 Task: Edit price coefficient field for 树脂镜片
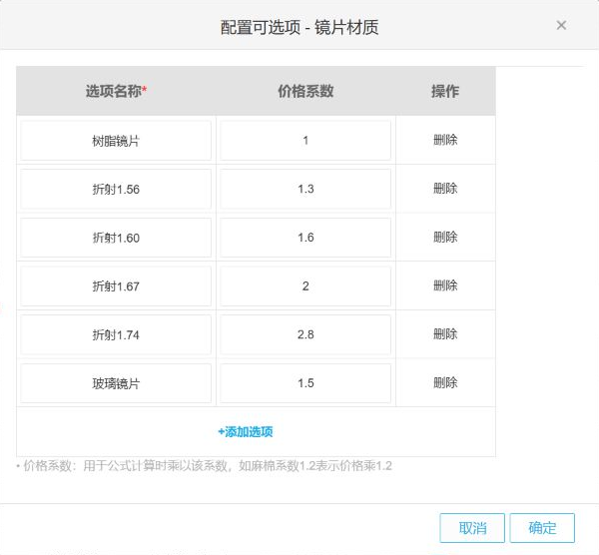tap(305, 140)
